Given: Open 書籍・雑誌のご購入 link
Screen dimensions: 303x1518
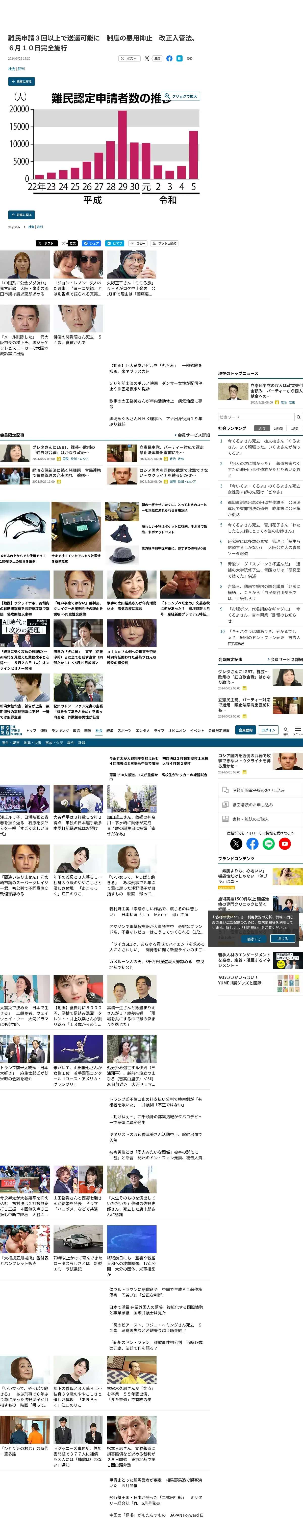Looking at the screenshot, I should tap(261, 819).
